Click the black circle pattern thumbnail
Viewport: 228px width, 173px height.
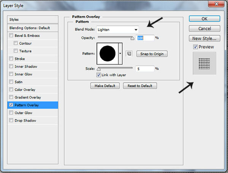[x=108, y=53]
